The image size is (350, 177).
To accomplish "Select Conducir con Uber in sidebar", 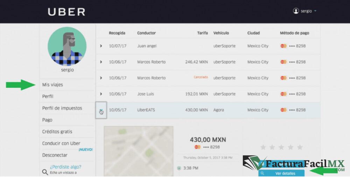I will [61, 143].
